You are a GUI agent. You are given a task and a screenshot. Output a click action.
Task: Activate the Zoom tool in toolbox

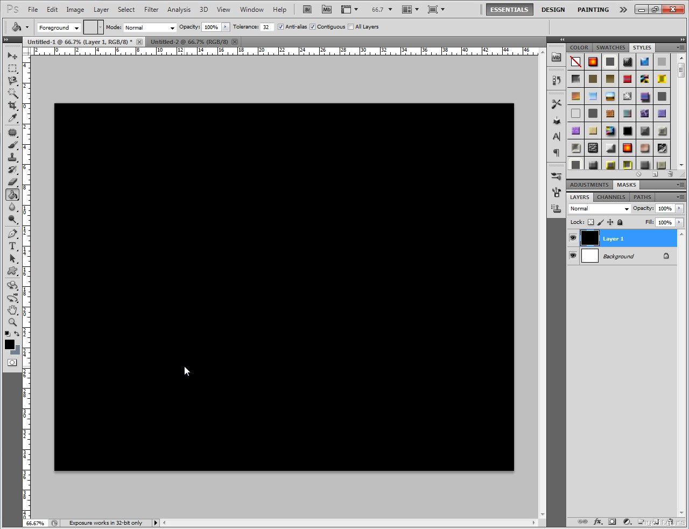[12, 322]
